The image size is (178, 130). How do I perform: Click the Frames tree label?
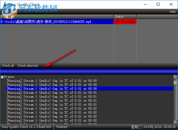click(9, 77)
